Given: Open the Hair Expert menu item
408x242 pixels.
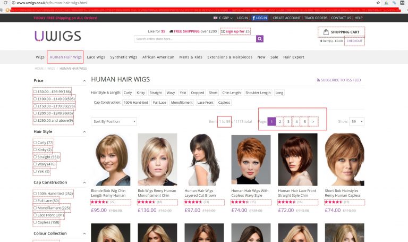Looking at the screenshot, I should 293,57.
